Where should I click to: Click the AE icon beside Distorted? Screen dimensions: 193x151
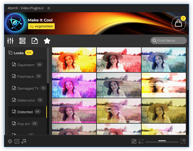tap(14, 112)
